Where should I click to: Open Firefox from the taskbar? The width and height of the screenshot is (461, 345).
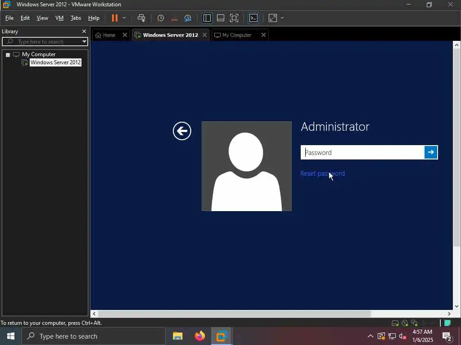200,336
